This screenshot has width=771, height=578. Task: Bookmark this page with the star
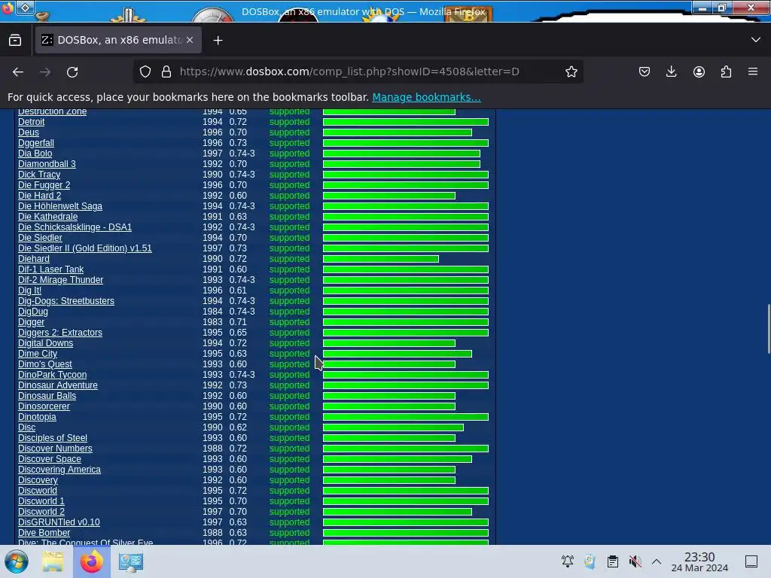(571, 71)
